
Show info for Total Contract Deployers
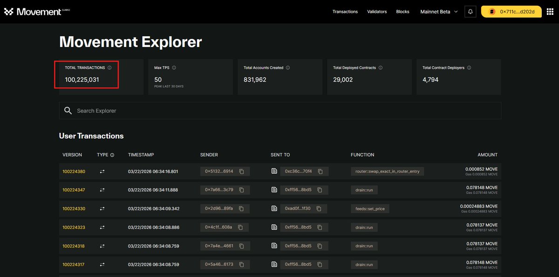[x=469, y=68]
